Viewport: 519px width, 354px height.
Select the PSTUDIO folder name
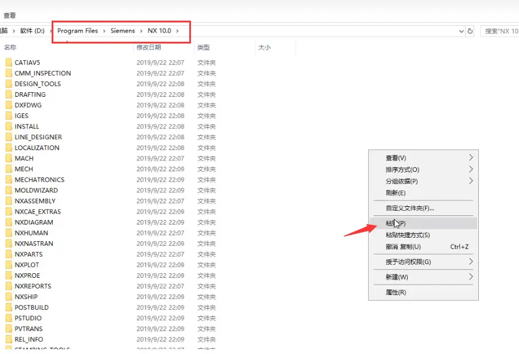click(x=28, y=318)
